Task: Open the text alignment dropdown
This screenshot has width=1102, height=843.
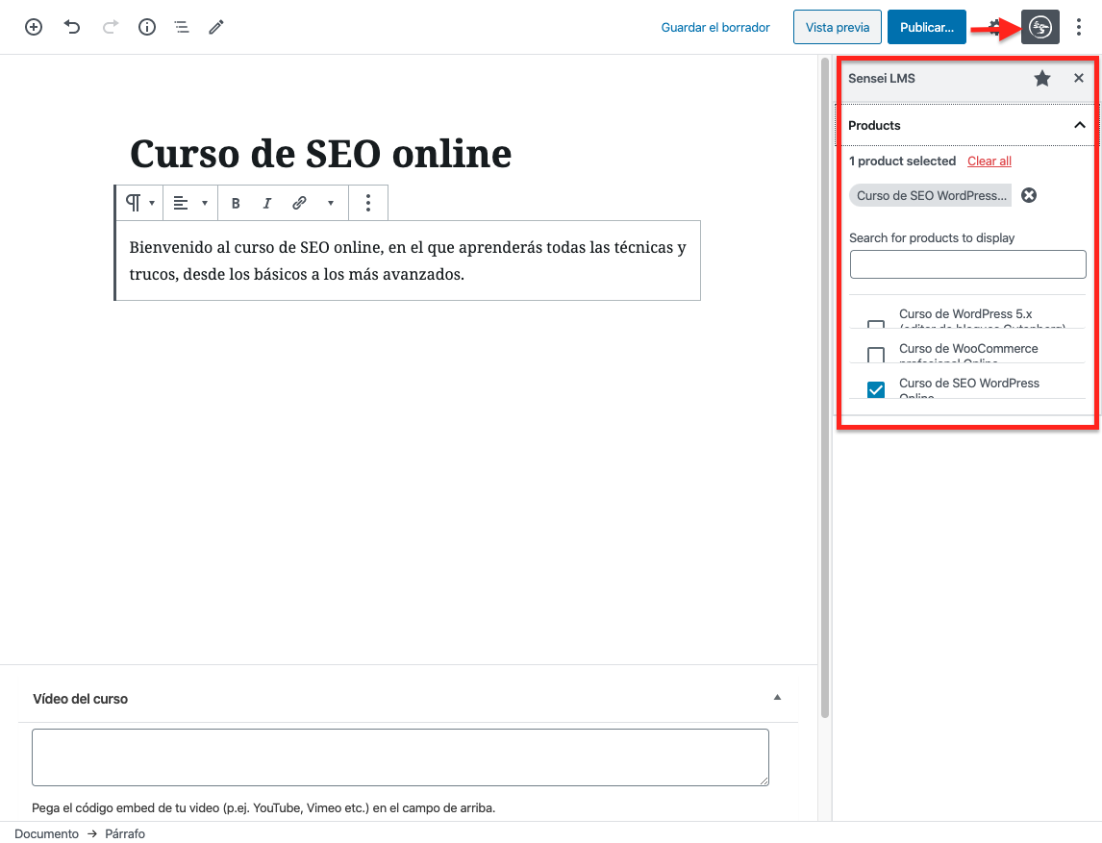Action: click(x=189, y=203)
